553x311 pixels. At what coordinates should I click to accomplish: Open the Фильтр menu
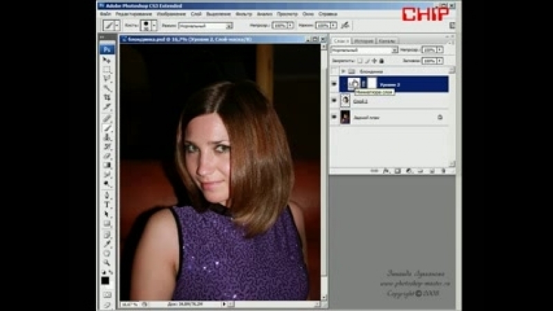pos(244,14)
